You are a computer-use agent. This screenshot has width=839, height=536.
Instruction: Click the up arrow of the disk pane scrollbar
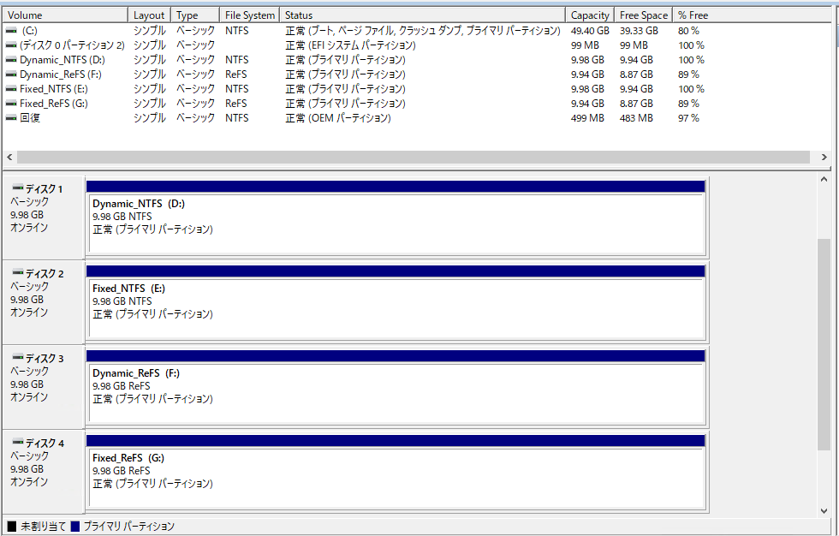point(824,180)
